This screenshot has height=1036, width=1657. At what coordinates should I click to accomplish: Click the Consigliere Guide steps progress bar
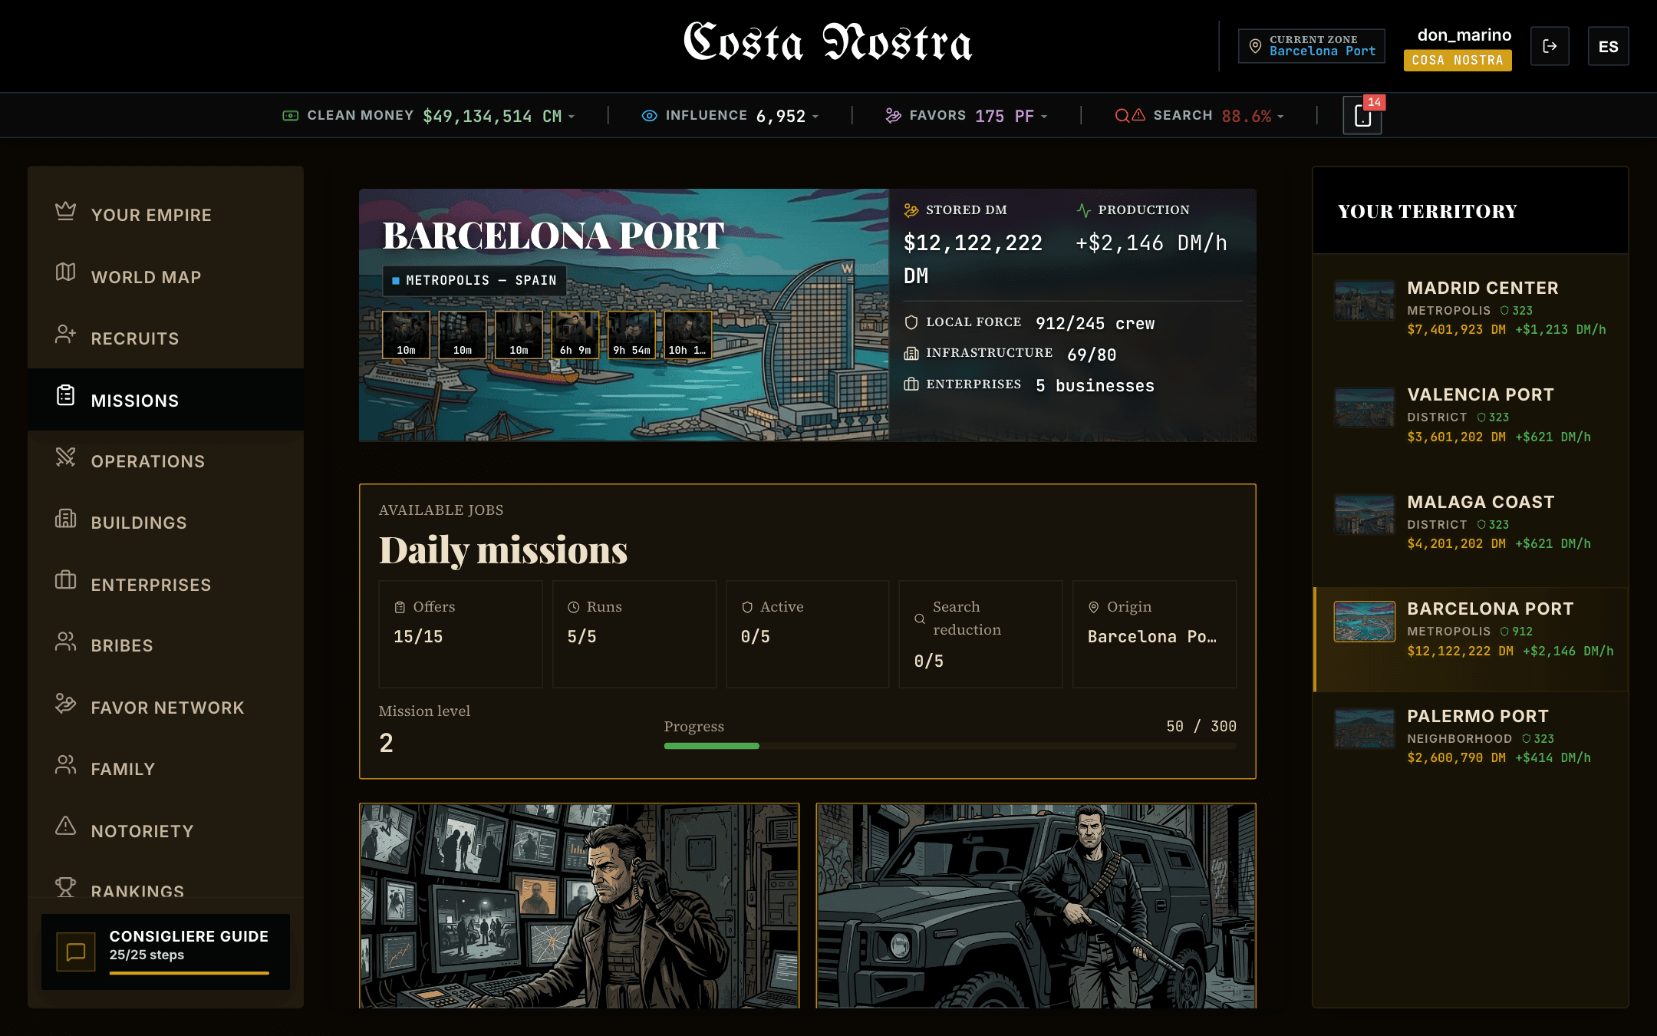pyautogui.click(x=189, y=973)
